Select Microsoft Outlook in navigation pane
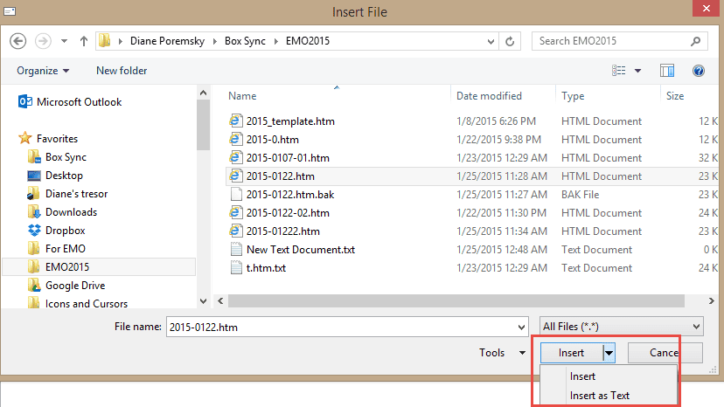 tap(70, 102)
